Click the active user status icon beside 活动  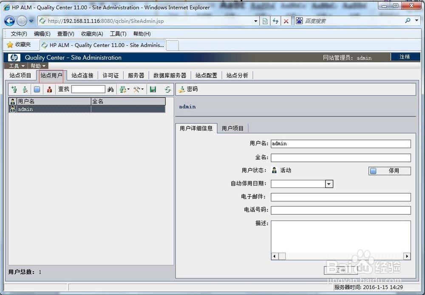point(274,170)
